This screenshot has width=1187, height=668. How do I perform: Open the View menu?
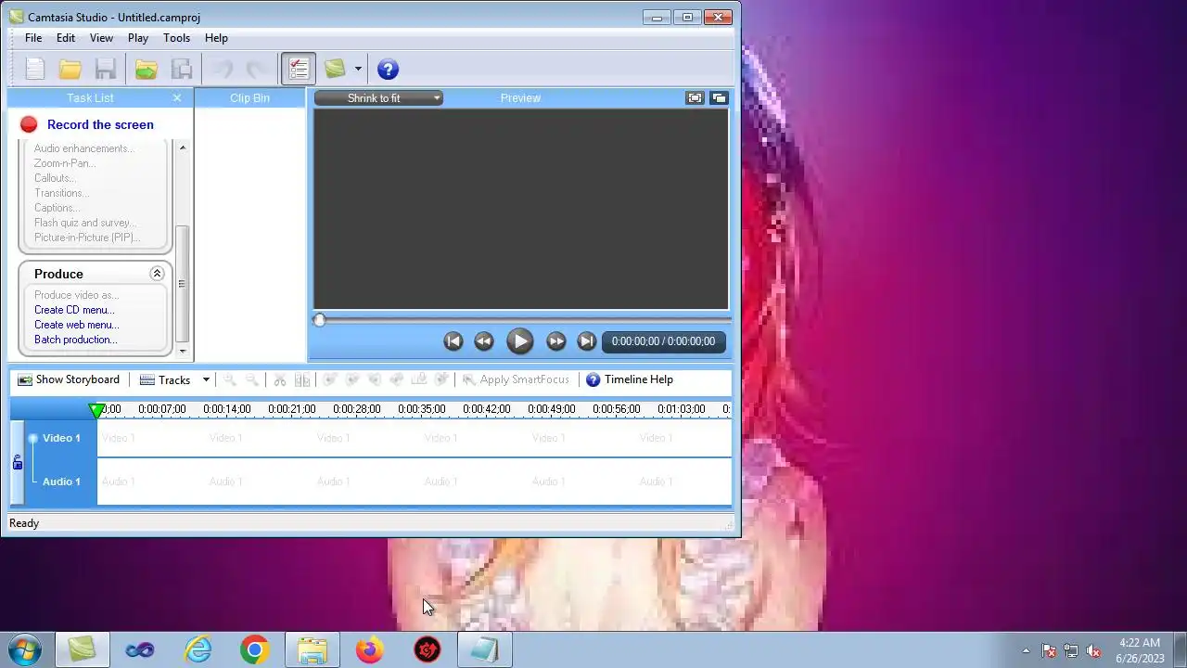101,38
